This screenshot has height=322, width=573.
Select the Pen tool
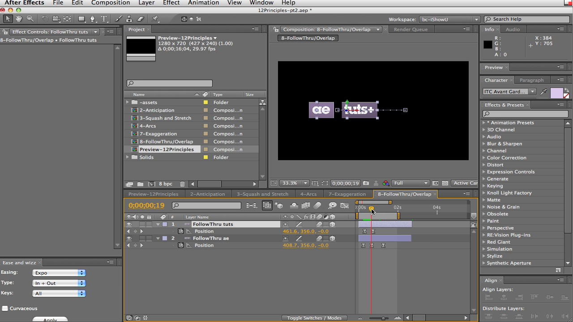coord(93,19)
